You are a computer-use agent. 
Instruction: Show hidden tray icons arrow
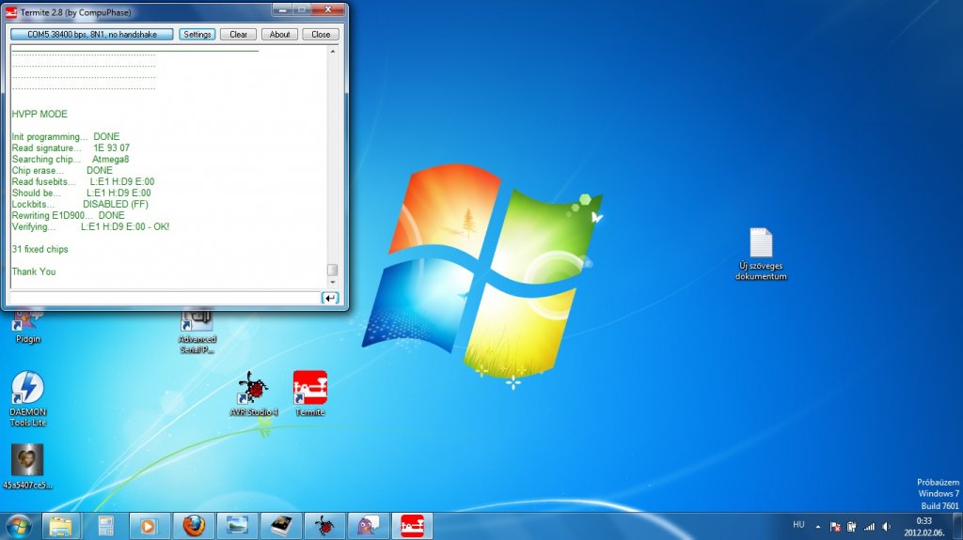817,527
